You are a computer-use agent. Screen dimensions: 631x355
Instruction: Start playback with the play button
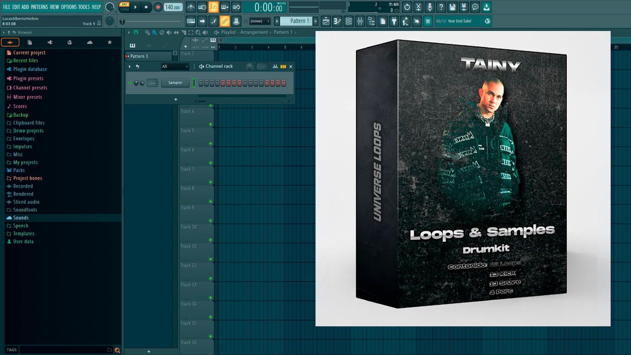click(x=135, y=7)
